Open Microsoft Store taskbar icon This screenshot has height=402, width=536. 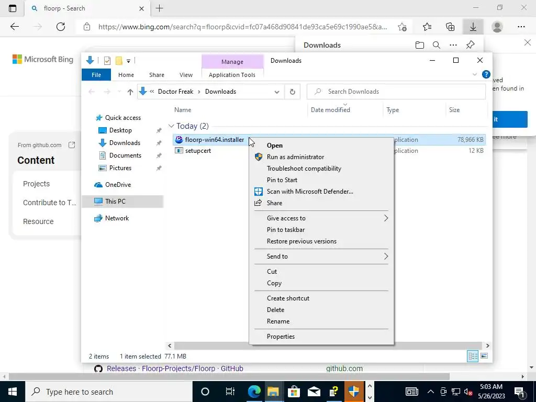(x=293, y=392)
